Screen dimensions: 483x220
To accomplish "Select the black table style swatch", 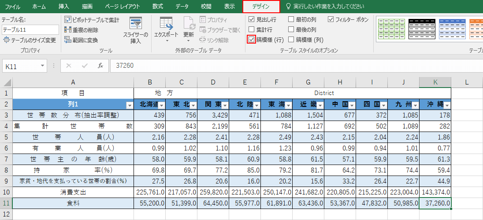I will (x=422, y=29).
